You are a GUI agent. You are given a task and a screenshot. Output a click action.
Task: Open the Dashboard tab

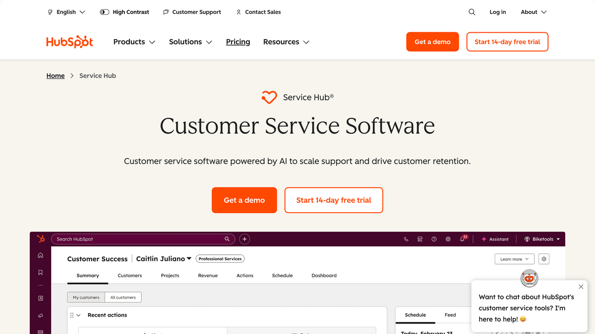click(x=324, y=276)
